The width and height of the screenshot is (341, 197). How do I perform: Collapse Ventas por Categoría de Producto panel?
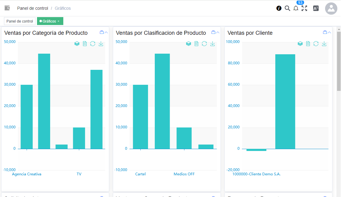point(106,33)
